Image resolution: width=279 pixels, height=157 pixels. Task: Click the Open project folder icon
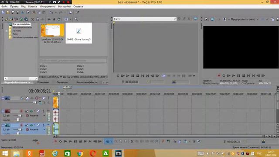tap(8, 12)
